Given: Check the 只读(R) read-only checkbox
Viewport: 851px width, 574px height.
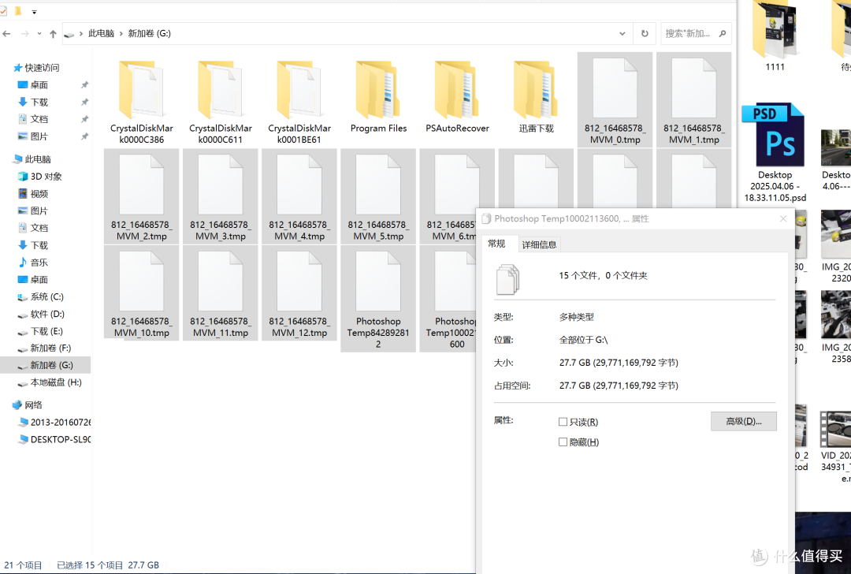Looking at the screenshot, I should pos(563,422).
